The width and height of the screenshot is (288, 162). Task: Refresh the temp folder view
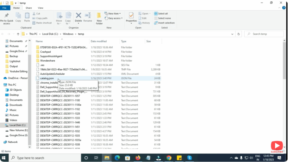[238, 34]
